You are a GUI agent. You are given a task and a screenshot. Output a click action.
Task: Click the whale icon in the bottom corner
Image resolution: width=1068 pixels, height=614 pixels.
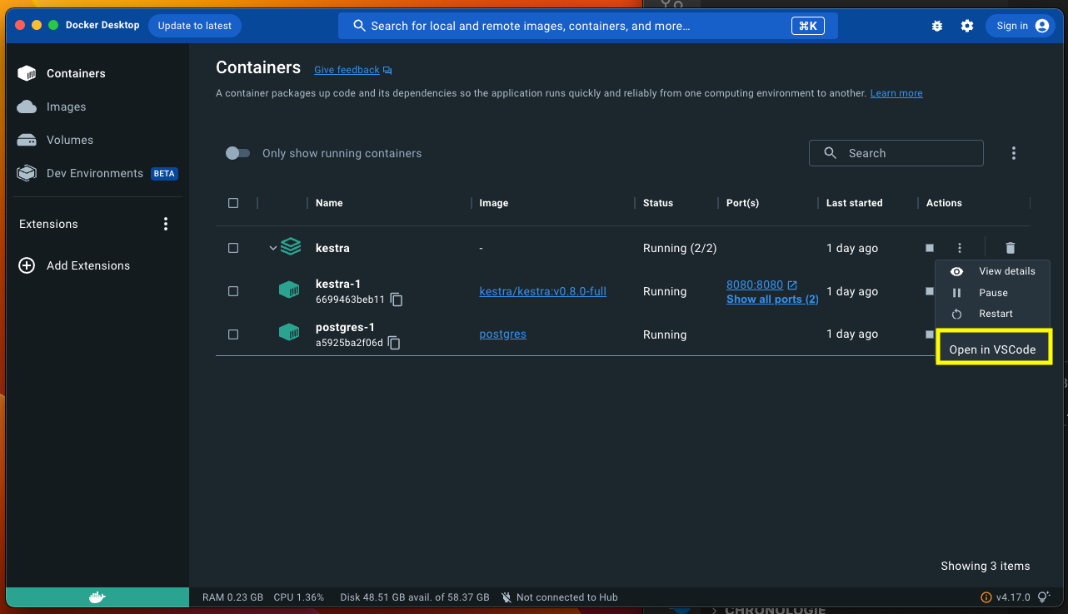click(x=97, y=597)
